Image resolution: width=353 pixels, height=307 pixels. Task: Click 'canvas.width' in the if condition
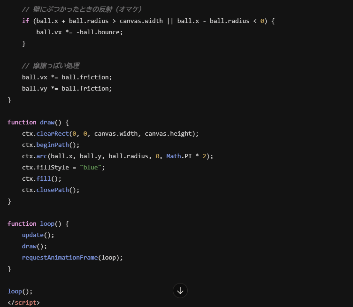coord(141,21)
